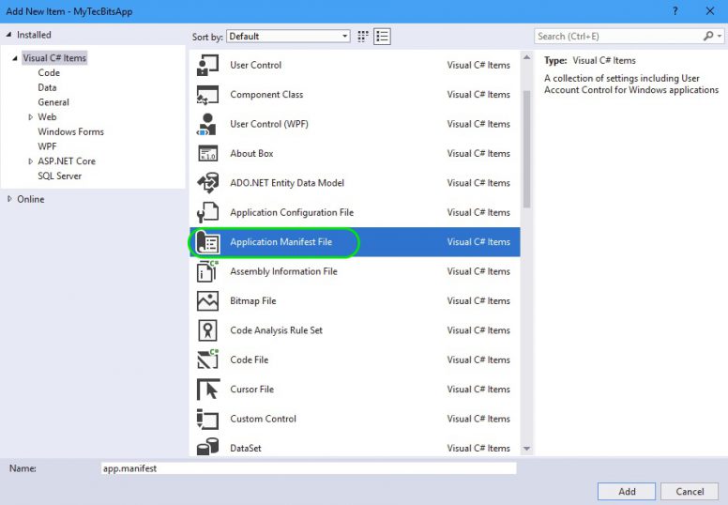728x505 pixels.
Task: Select the Code File icon
Action: click(207, 360)
